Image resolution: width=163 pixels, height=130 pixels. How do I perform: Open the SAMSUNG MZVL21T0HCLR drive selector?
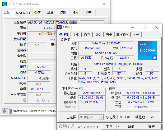point(33,111)
